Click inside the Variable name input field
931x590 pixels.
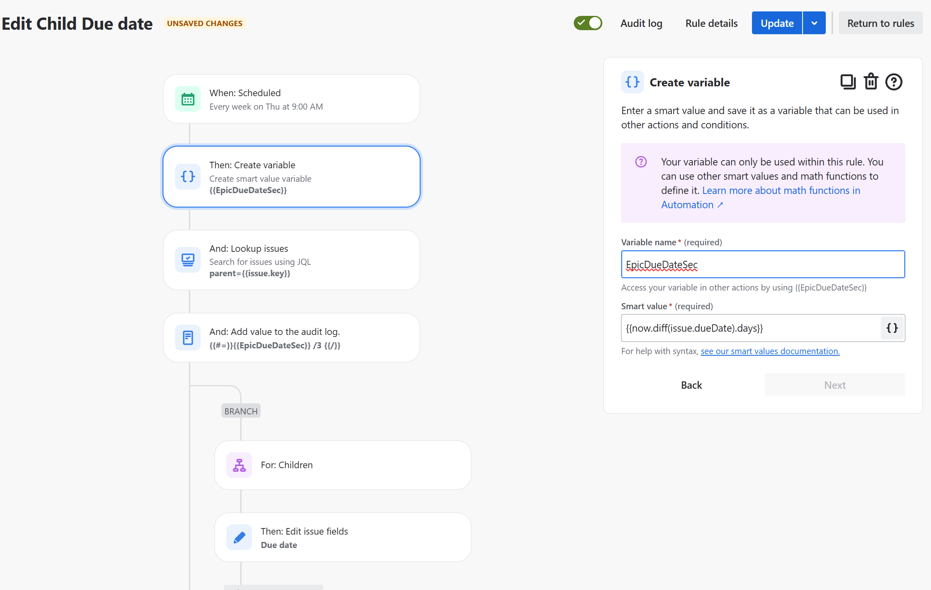coord(763,264)
